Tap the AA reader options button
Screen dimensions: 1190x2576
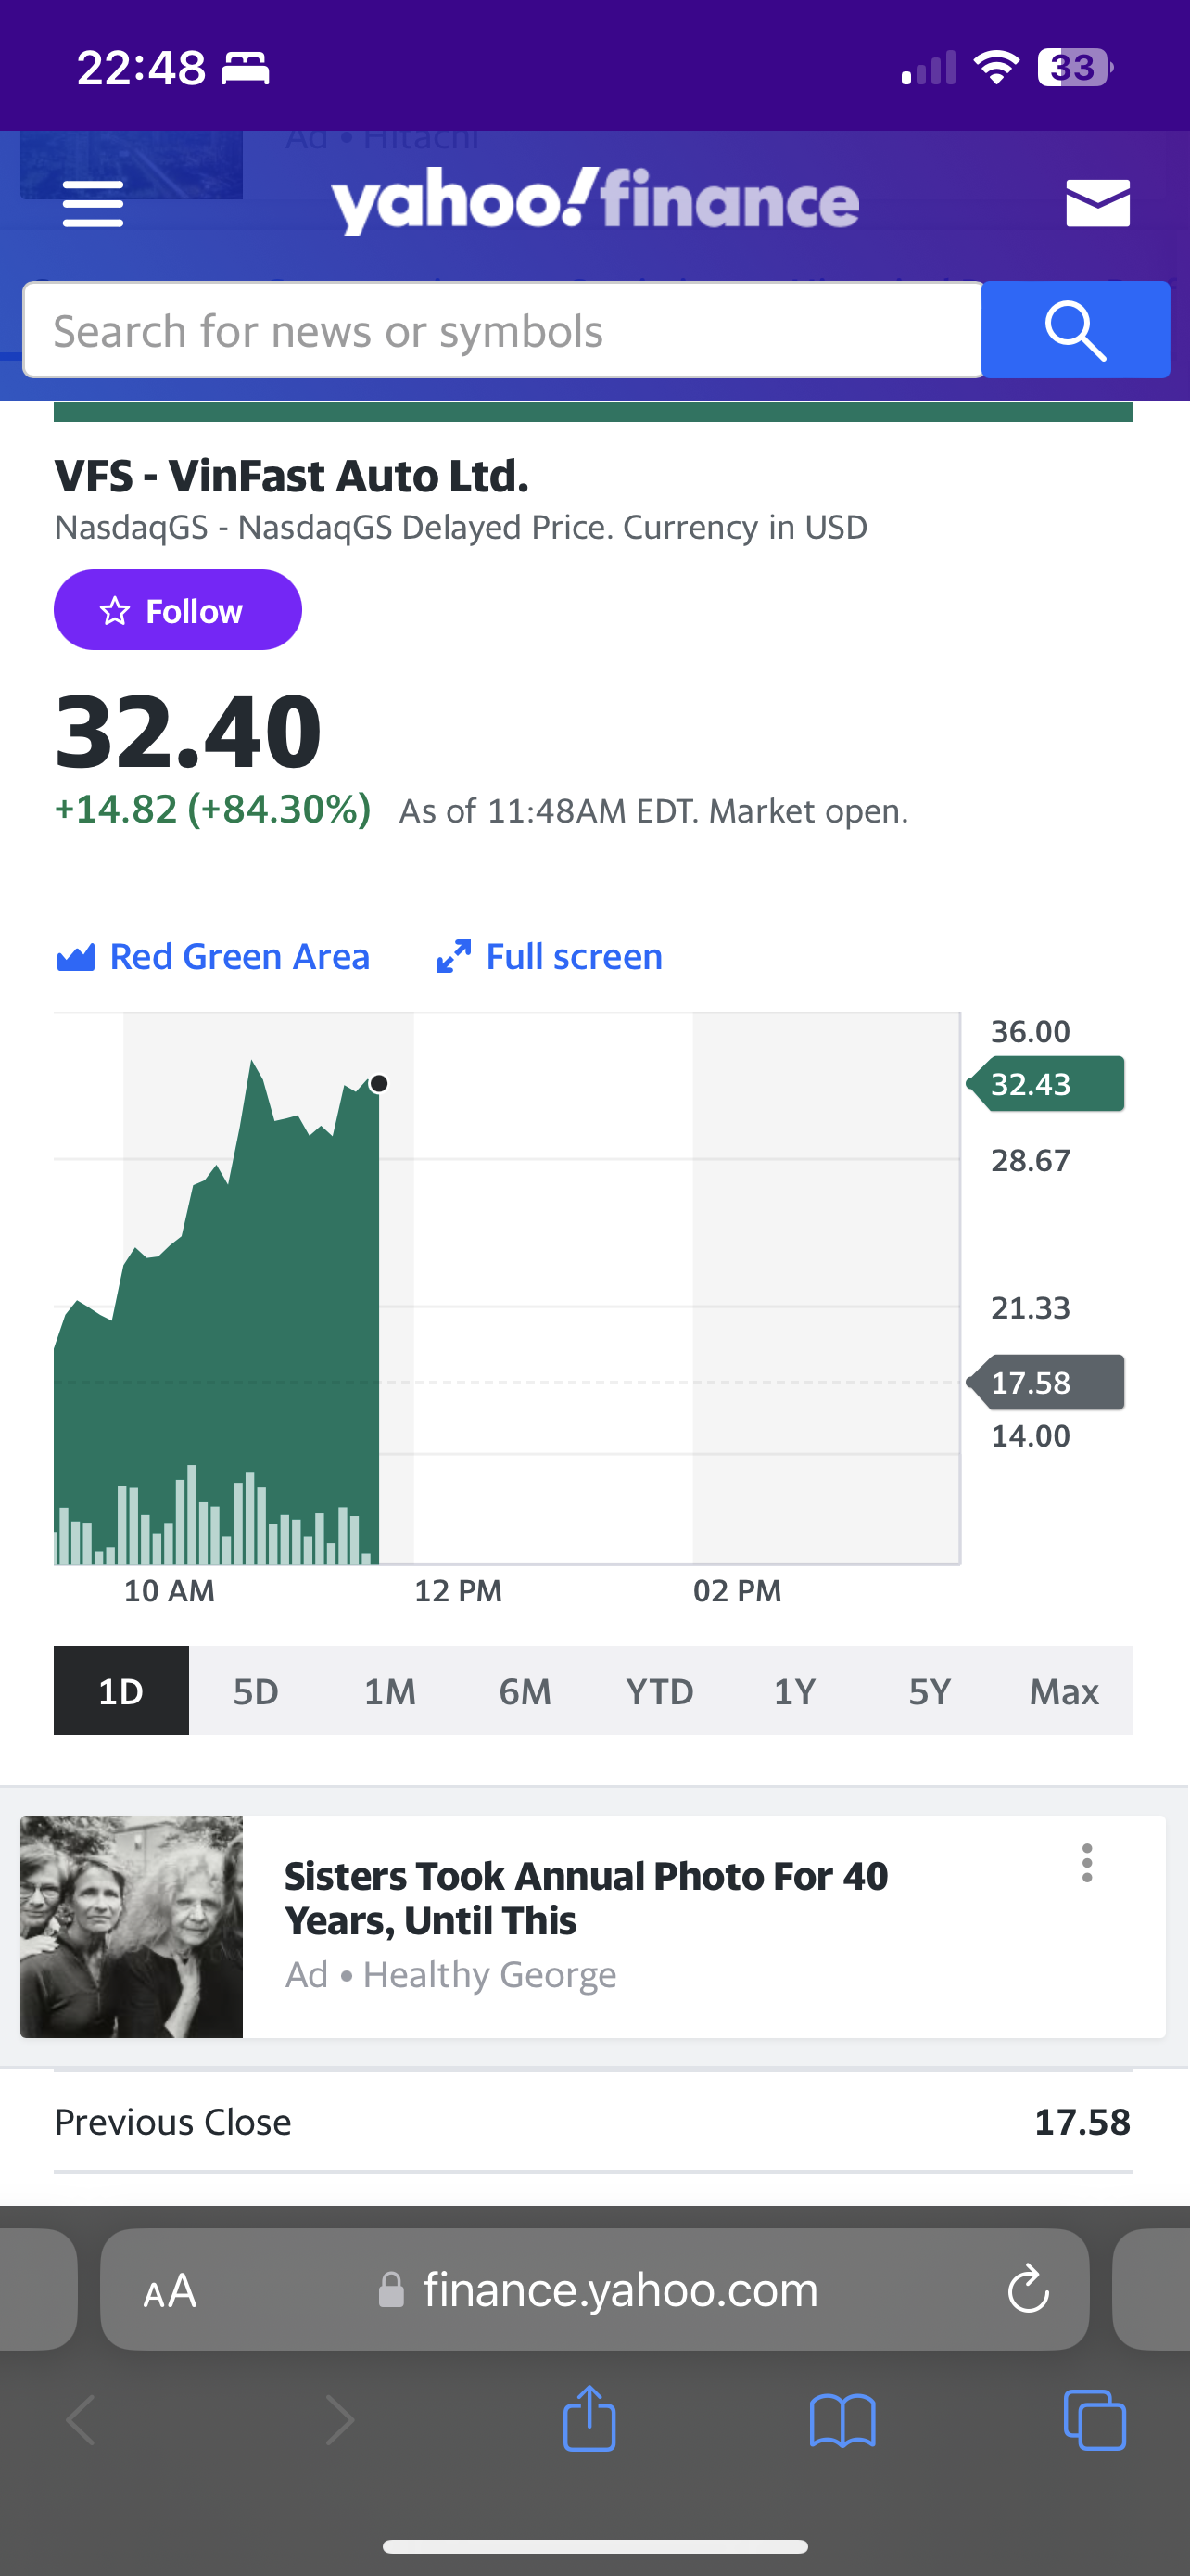(x=170, y=2290)
